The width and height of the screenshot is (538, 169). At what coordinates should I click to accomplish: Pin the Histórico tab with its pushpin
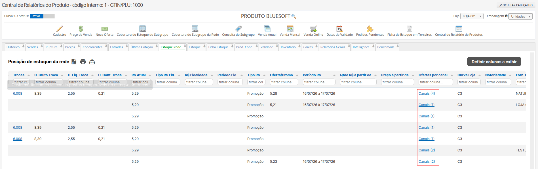[23, 46]
